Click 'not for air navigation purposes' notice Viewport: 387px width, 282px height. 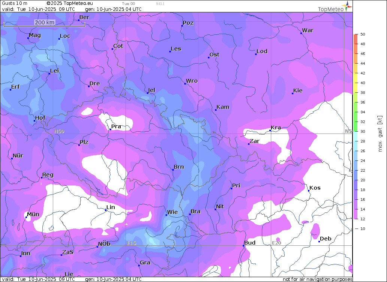click(317, 279)
